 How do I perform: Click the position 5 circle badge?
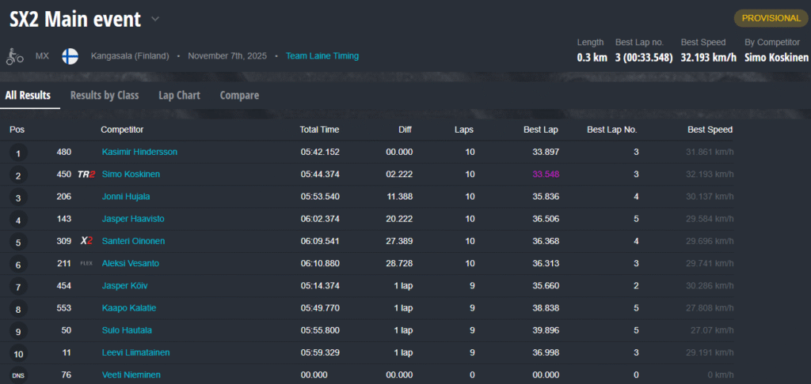[x=17, y=242]
